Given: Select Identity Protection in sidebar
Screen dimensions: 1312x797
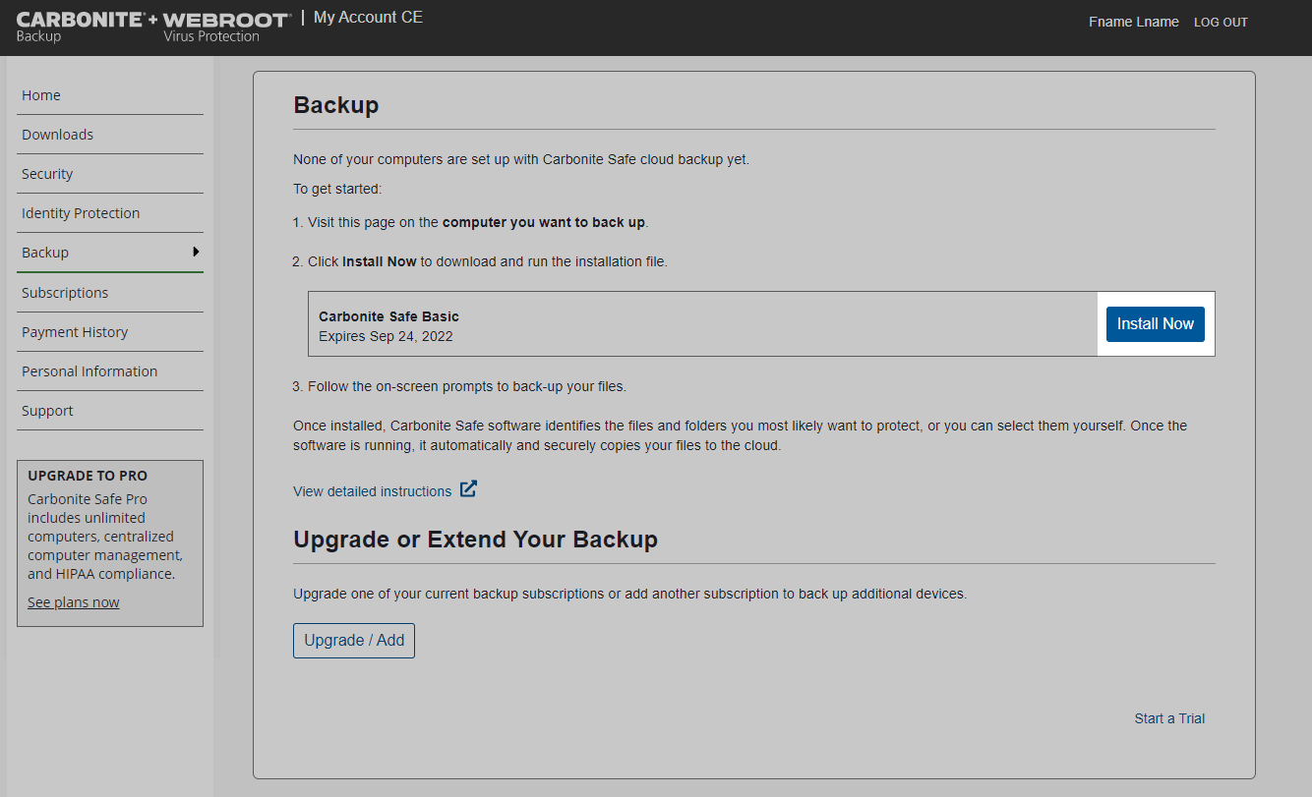Looking at the screenshot, I should pyautogui.click(x=81, y=213).
